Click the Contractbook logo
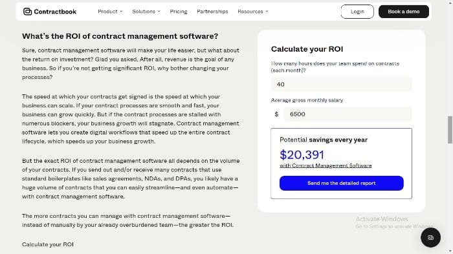This screenshot has height=254, width=453. click(x=50, y=12)
